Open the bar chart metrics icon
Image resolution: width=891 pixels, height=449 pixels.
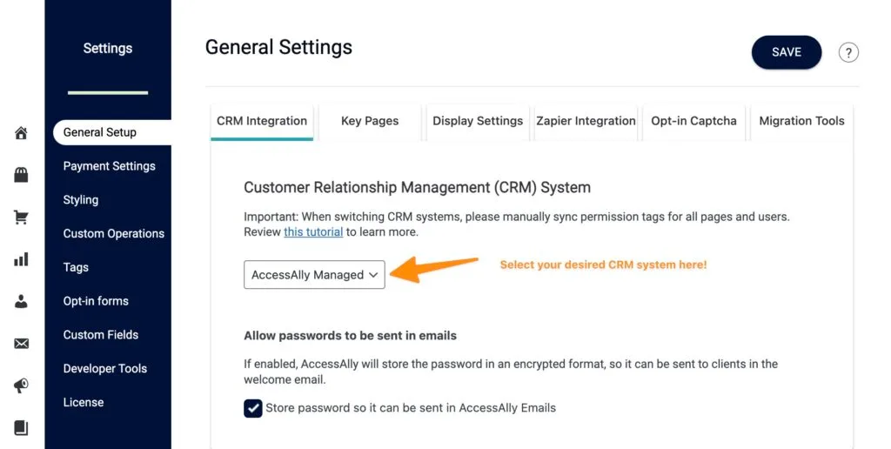click(x=22, y=259)
